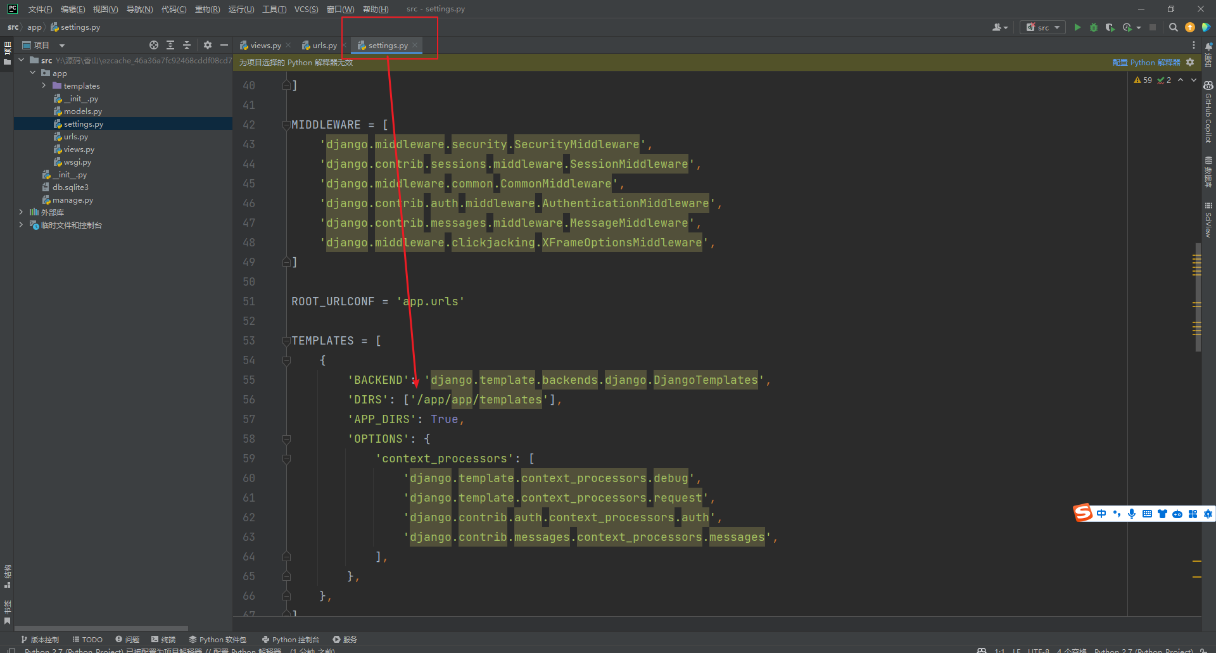Open banner gear icon next to interpreter link
This screenshot has height=653, width=1216.
(1190, 62)
